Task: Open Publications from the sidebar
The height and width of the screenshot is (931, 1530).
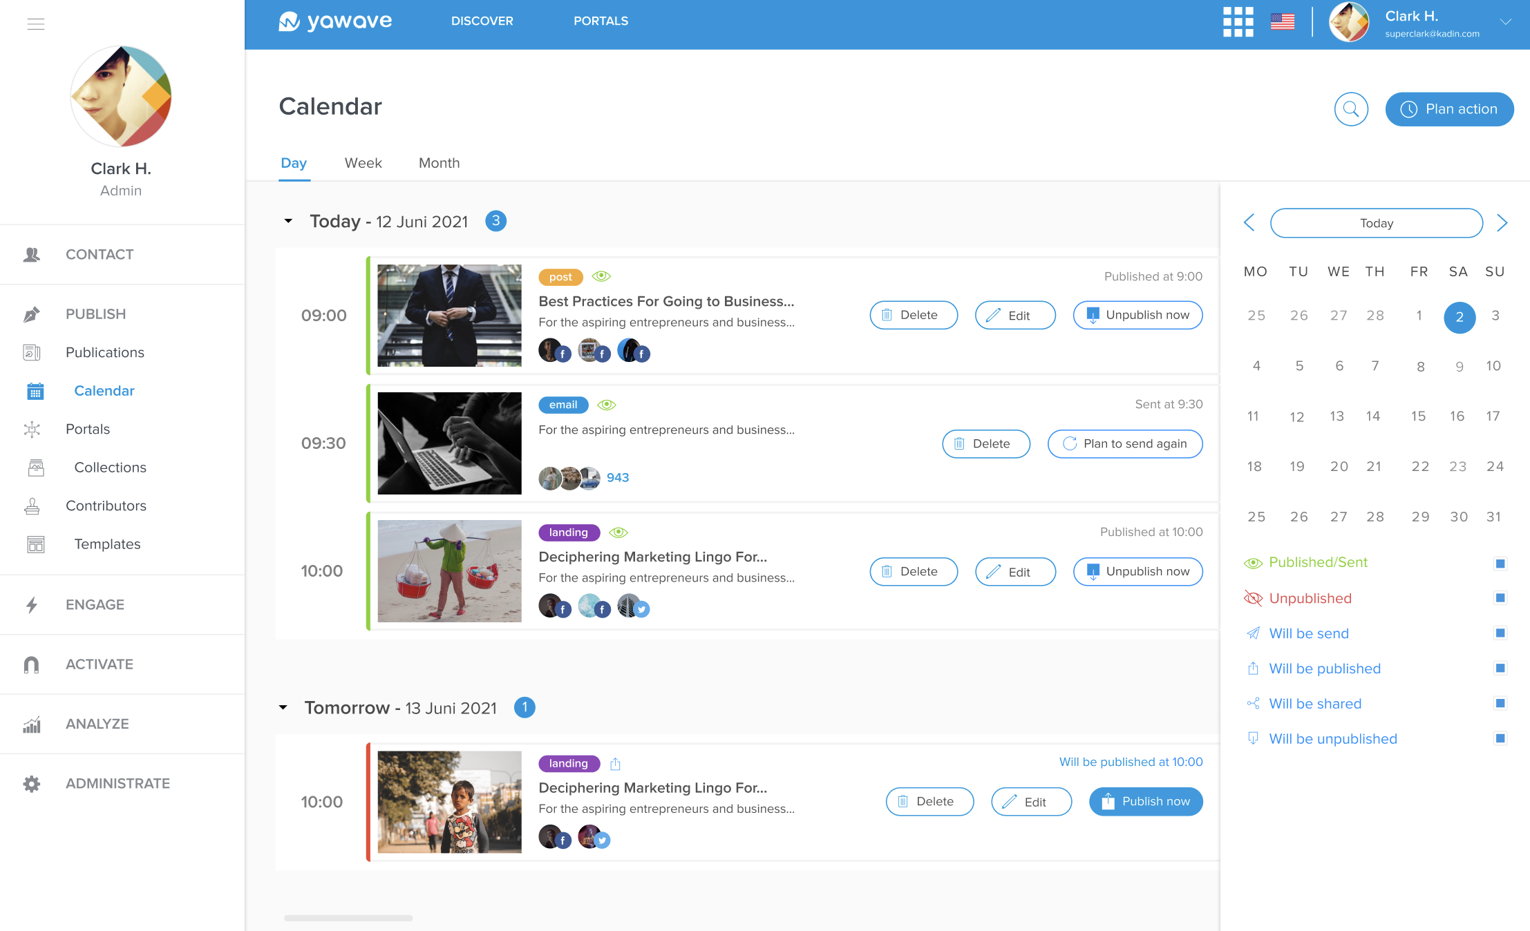Action: tap(104, 352)
